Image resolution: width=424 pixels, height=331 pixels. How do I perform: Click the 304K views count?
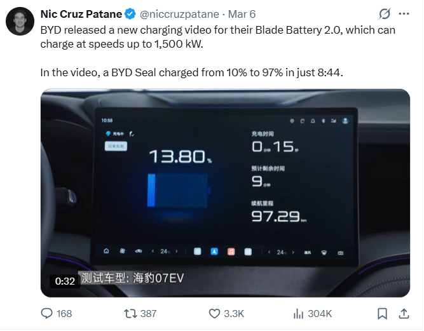pos(320,313)
